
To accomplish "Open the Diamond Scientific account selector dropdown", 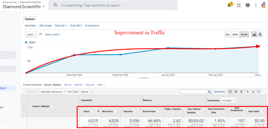I will click(x=24, y=7).
